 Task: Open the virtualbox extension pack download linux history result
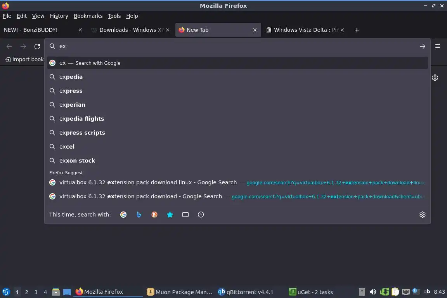(237, 182)
